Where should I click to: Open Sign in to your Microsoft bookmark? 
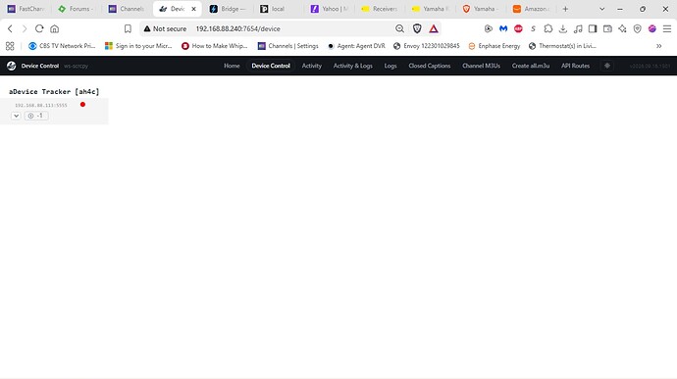138,46
